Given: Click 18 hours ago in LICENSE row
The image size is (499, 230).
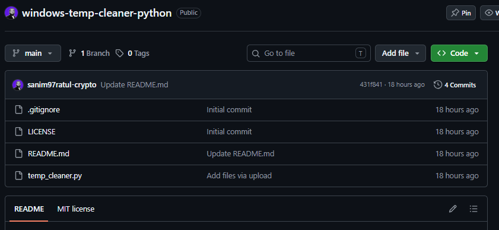Looking at the screenshot, I should pyautogui.click(x=457, y=131).
